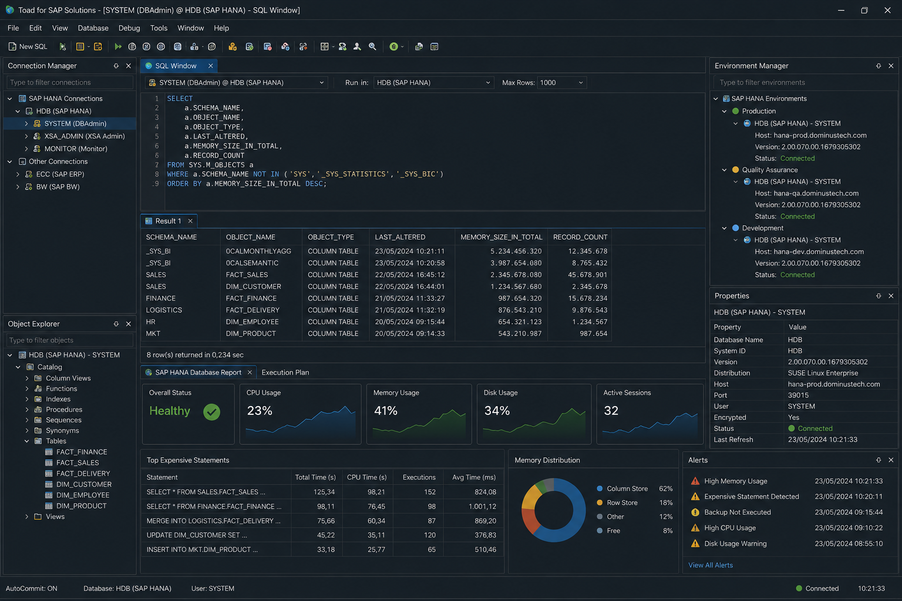Viewport: 902px width, 601px height.
Task: Click the Disk Usage Warning alert icon
Action: point(695,544)
